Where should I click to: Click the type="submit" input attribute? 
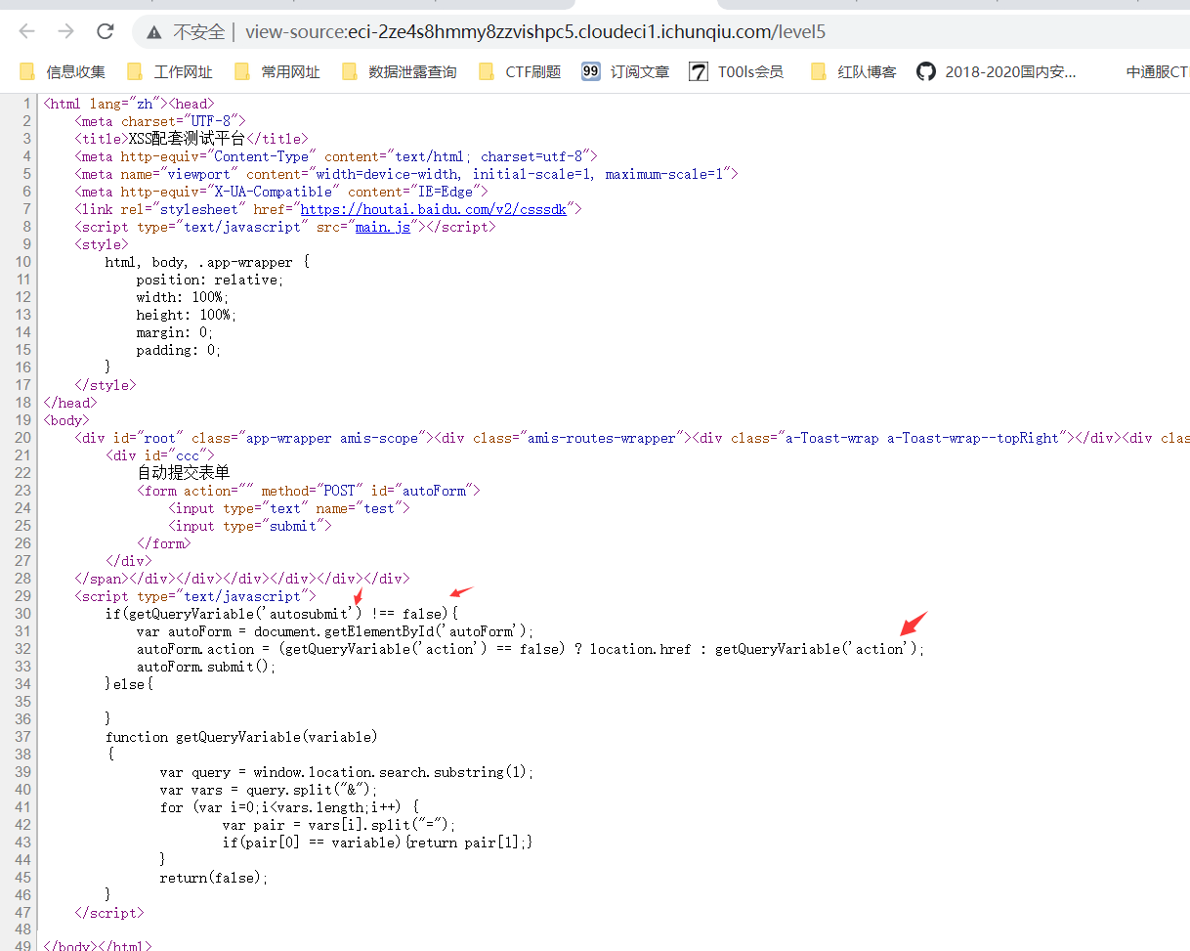(274, 526)
